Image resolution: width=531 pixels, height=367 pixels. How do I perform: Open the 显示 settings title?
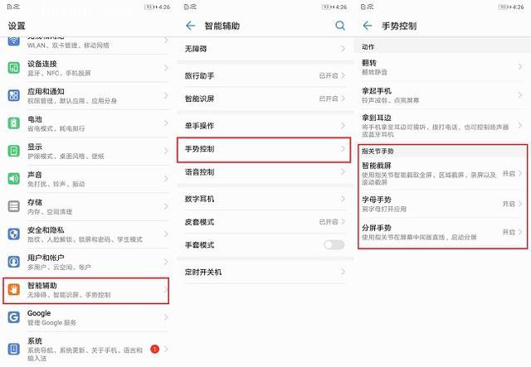(35, 147)
